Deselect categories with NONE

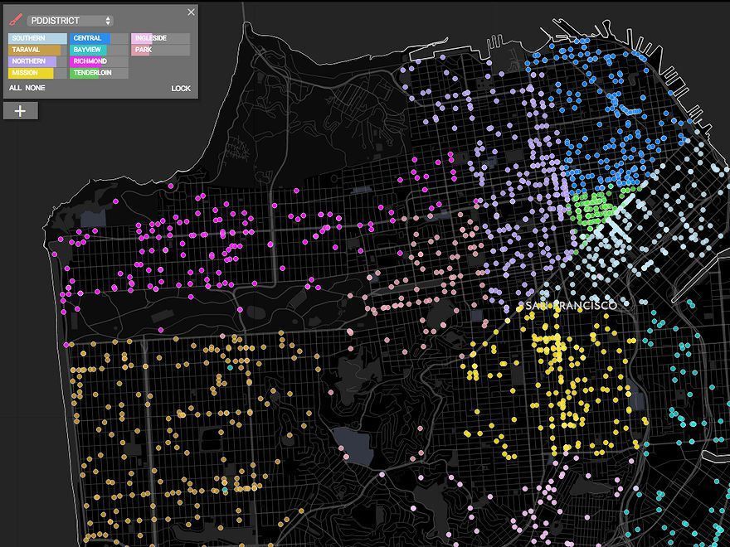pyautogui.click(x=36, y=88)
